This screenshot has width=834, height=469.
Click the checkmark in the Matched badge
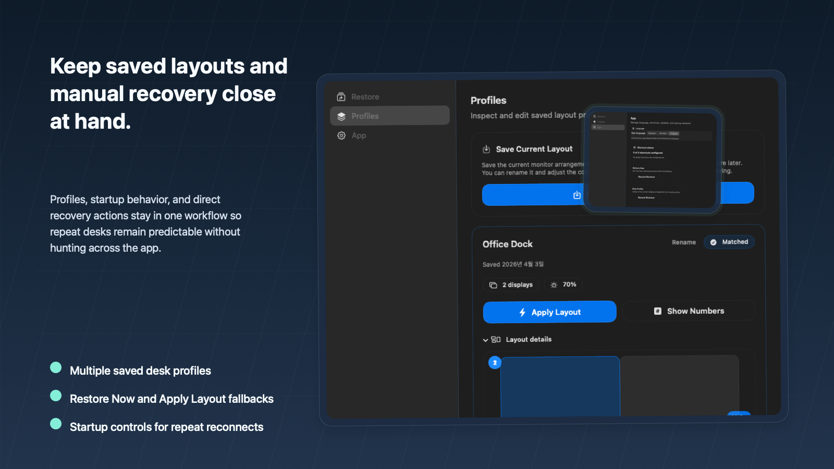[713, 242]
